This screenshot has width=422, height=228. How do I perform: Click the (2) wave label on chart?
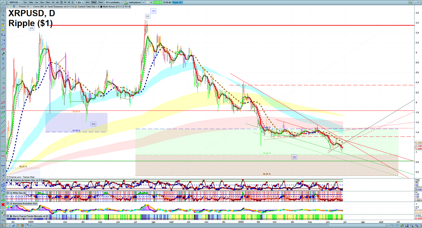point(294,157)
